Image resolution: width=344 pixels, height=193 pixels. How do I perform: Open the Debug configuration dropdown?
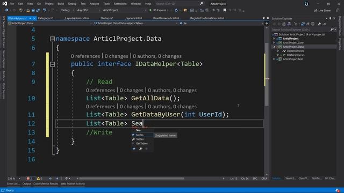tap(68, 10)
